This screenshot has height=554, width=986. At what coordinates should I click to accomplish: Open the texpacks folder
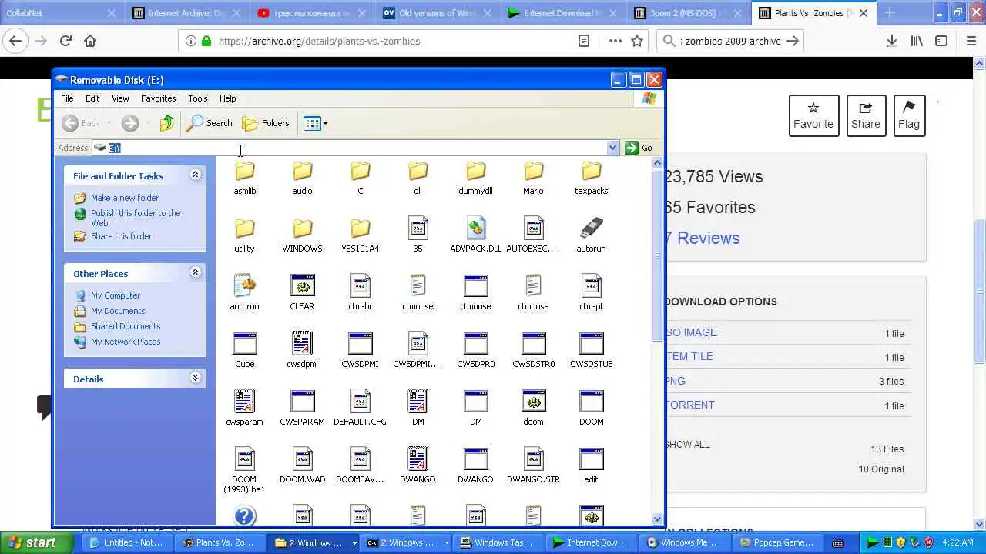click(591, 179)
